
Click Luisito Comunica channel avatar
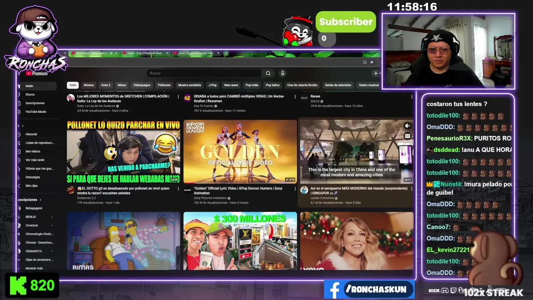[x=304, y=190]
